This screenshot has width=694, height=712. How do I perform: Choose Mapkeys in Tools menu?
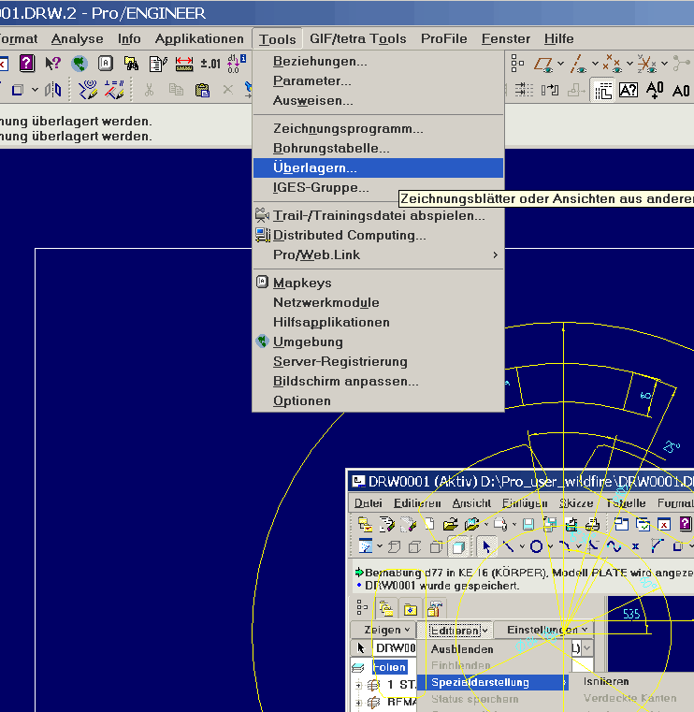378,283
